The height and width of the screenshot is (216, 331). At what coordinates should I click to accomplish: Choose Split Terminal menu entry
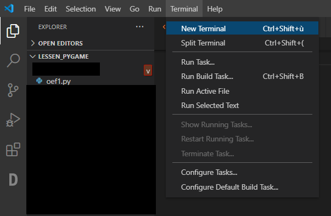(242, 43)
